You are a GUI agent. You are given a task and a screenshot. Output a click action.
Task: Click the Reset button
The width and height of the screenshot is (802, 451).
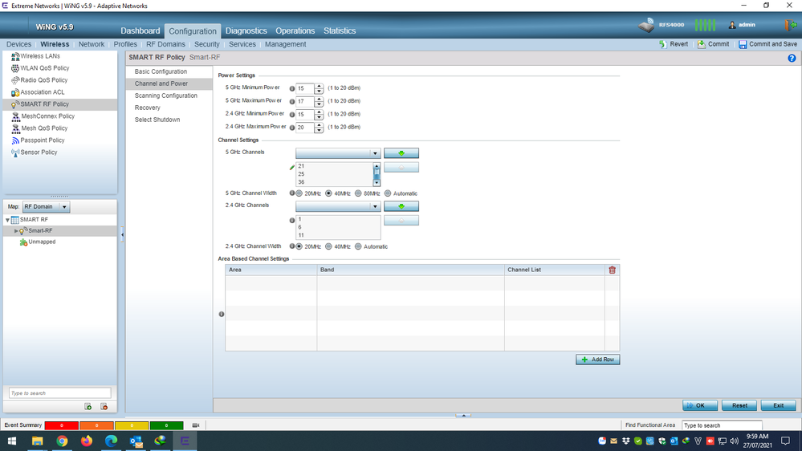pyautogui.click(x=739, y=405)
